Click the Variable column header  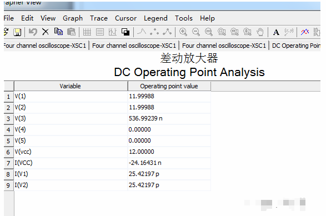pos(71,86)
